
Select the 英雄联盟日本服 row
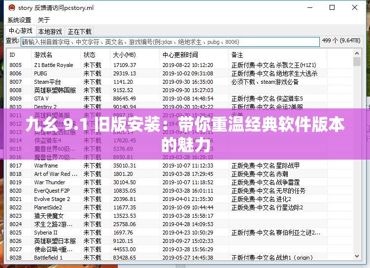[x=179, y=241]
